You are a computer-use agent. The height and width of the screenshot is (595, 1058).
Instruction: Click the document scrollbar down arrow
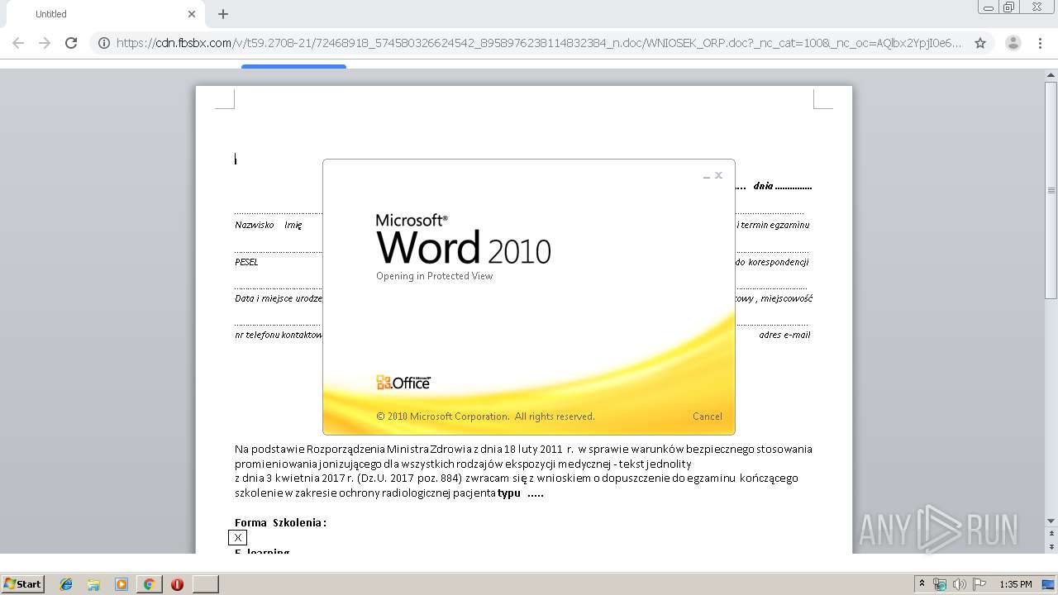pos(1051,521)
